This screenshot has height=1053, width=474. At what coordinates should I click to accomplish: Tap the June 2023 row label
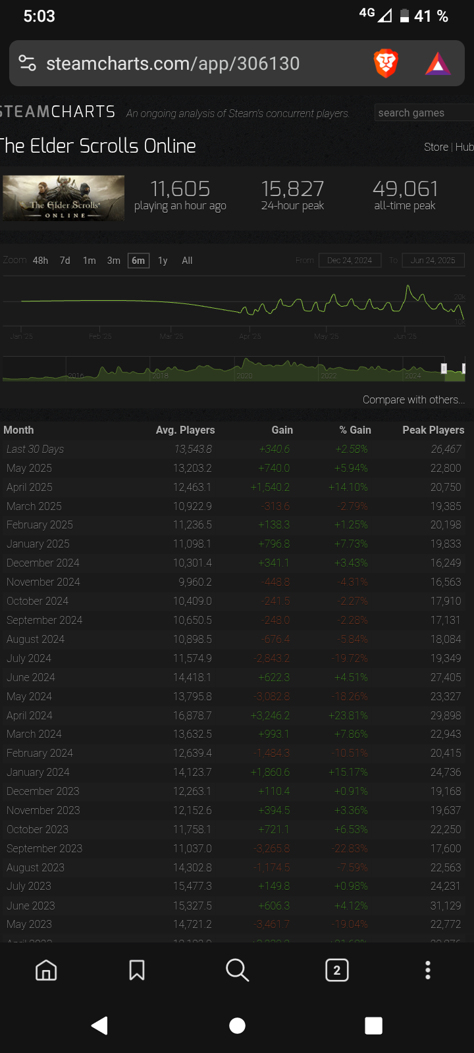[x=31, y=906]
